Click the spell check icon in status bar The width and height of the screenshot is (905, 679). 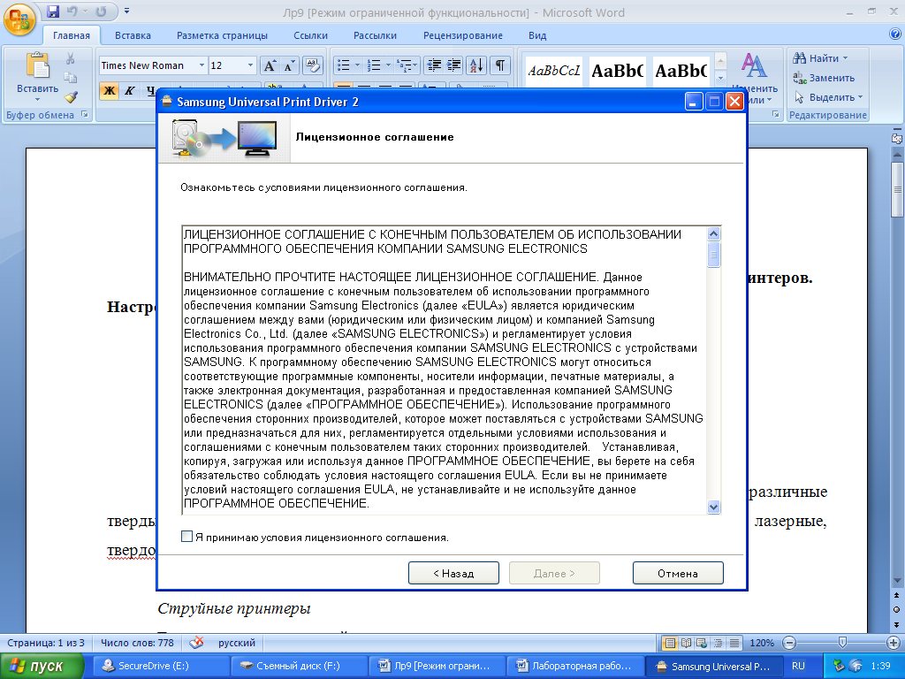coord(197,642)
